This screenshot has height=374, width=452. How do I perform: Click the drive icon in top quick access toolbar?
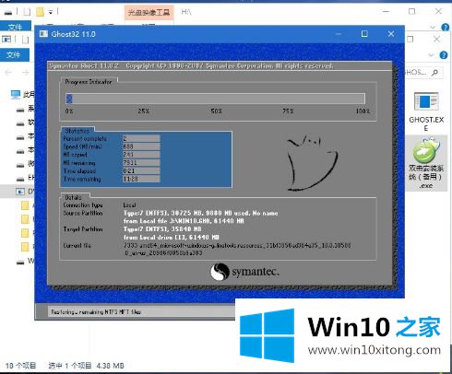pos(8,12)
